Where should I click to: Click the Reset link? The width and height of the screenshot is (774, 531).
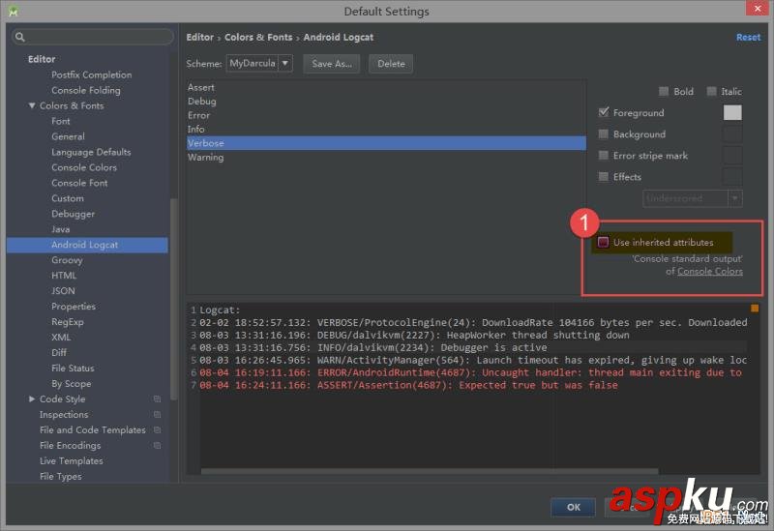coord(748,37)
